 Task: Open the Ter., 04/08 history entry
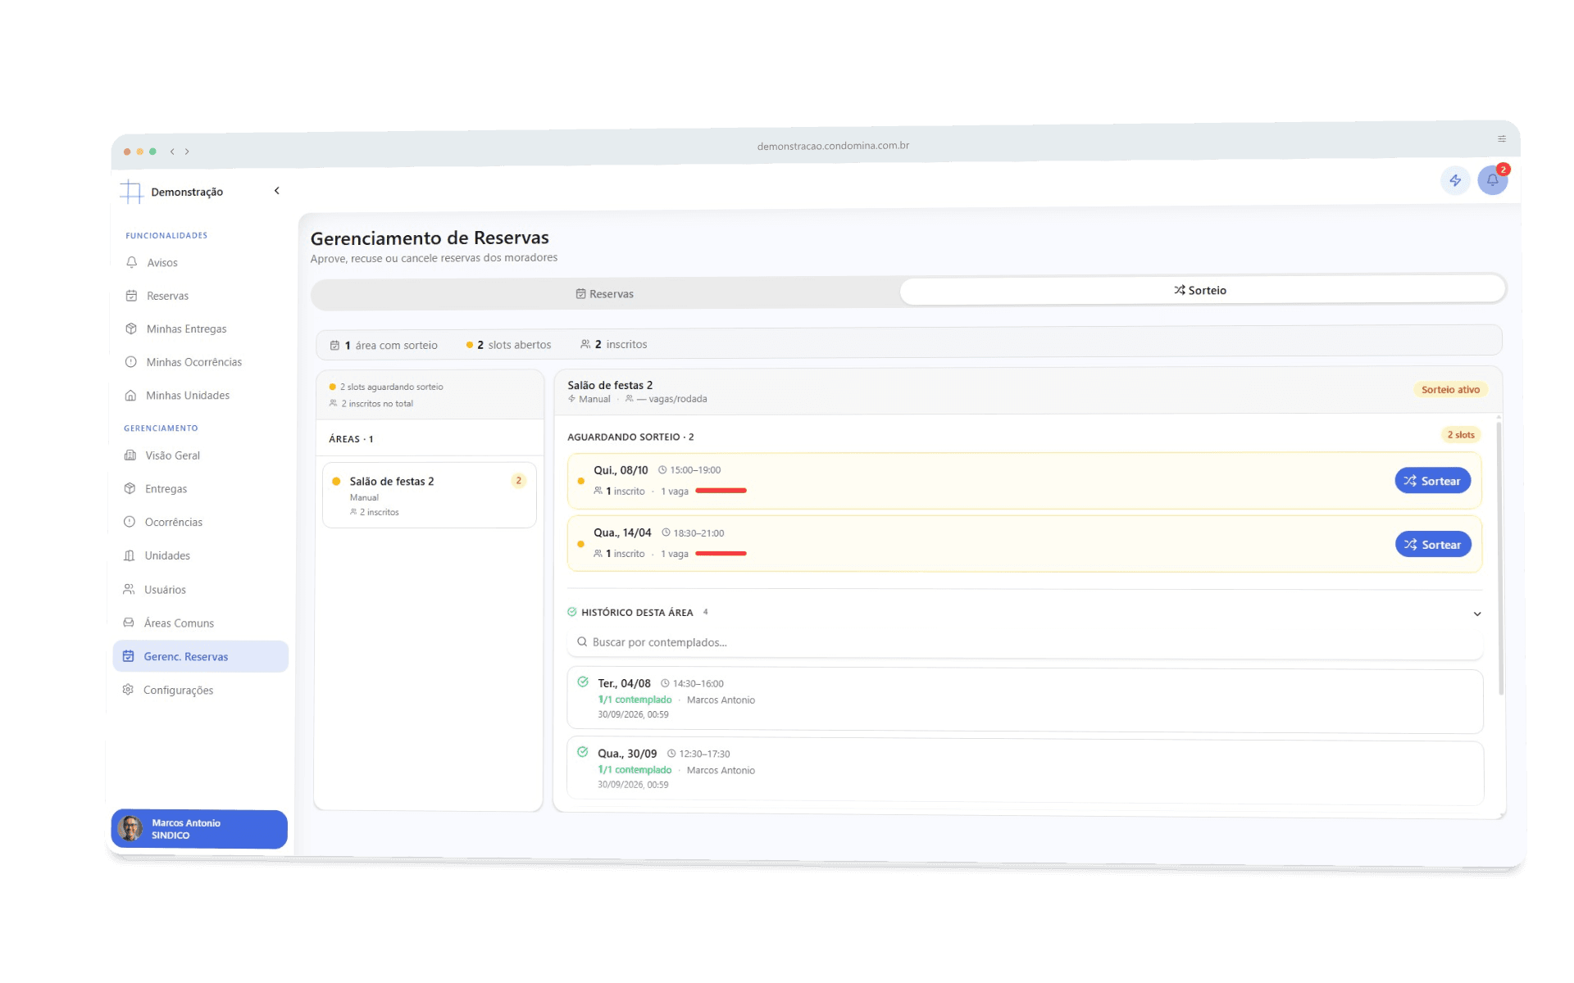tap(1025, 700)
